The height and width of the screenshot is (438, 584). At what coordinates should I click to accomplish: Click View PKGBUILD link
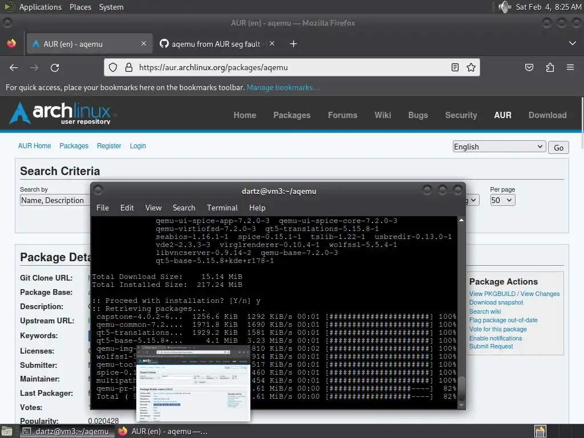click(492, 294)
